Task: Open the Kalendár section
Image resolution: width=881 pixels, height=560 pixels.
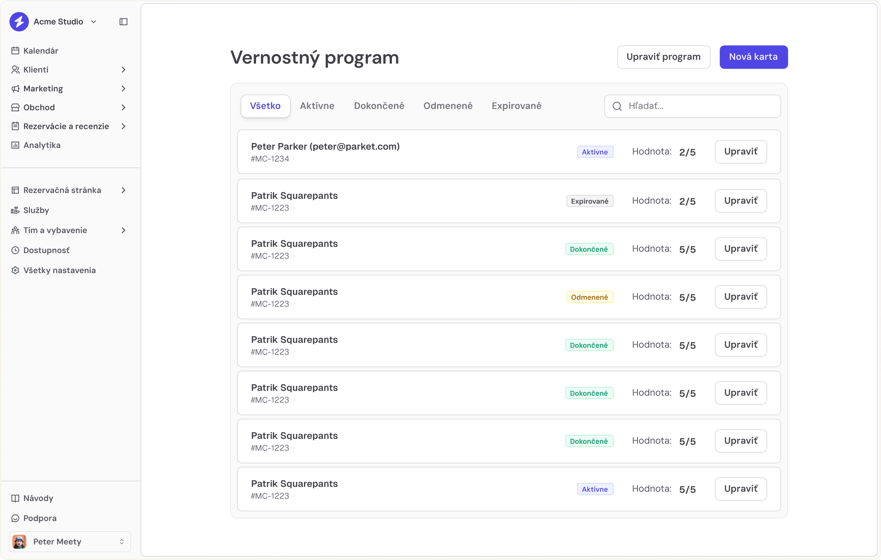Action: click(x=15, y=51)
